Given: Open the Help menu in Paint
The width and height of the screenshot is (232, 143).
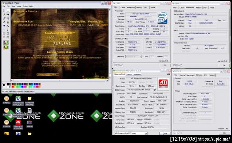Looking at the screenshot, I should (x=31, y=6).
